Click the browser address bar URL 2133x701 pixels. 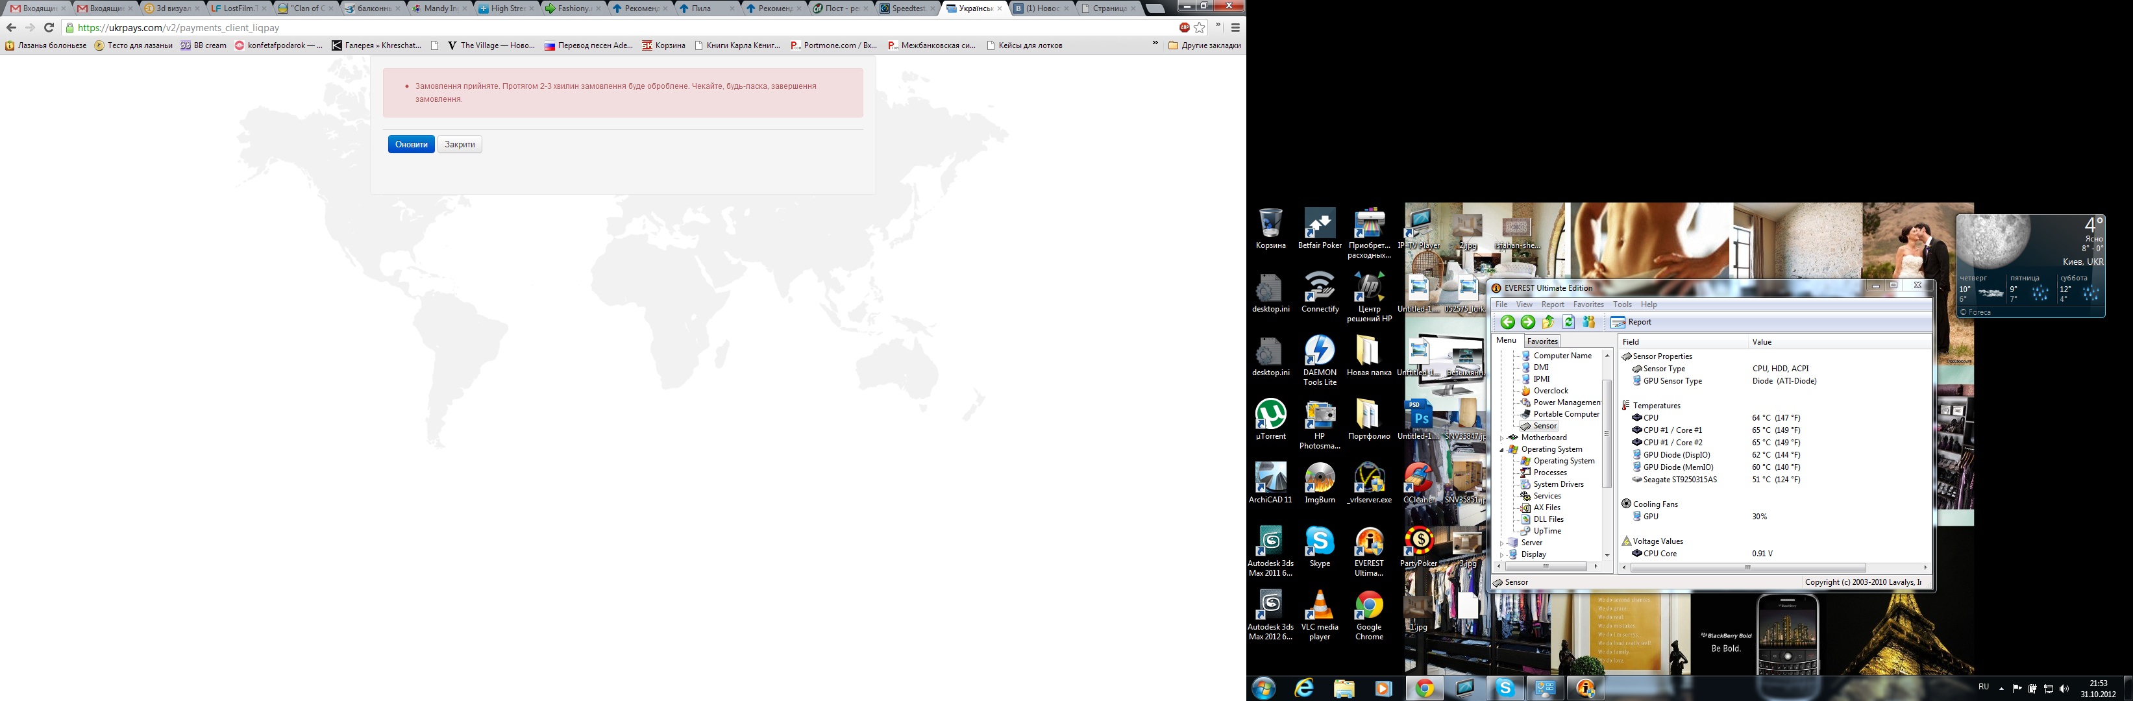tap(178, 27)
